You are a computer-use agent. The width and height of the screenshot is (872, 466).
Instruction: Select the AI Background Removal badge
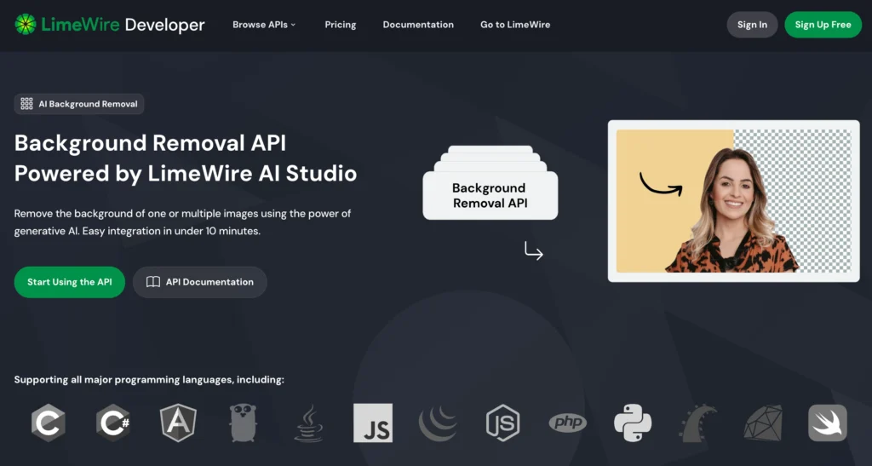79,104
